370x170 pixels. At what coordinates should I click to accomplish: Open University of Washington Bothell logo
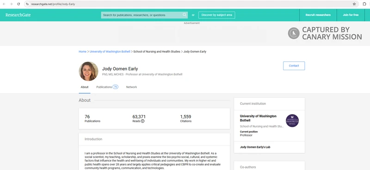point(292,121)
